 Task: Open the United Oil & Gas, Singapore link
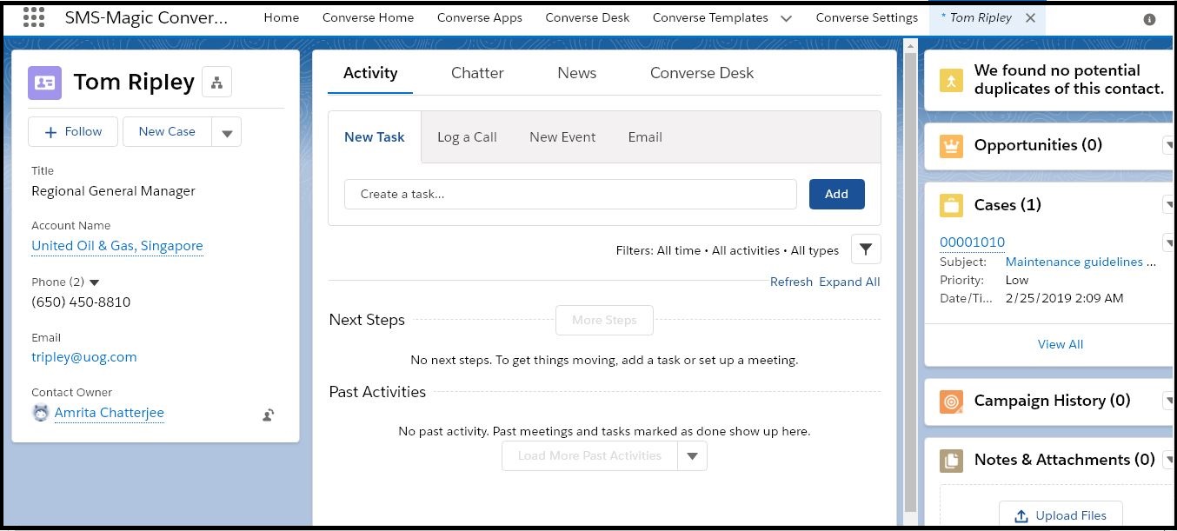[117, 246]
